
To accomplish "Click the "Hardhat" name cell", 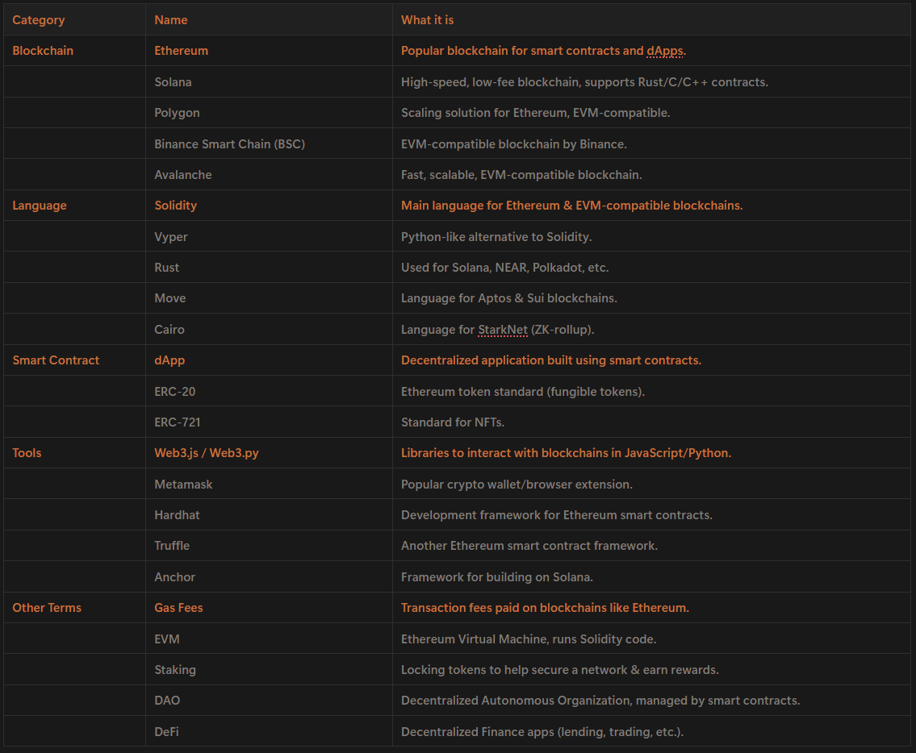I will (177, 515).
